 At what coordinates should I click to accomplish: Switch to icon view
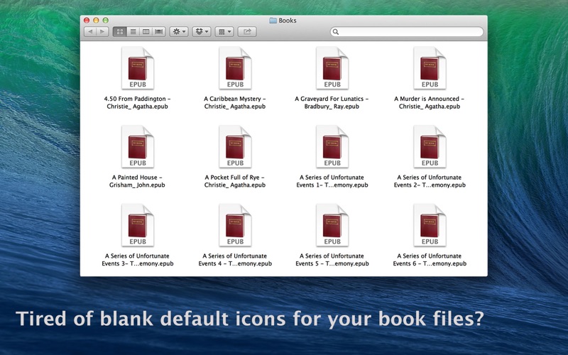[119, 32]
